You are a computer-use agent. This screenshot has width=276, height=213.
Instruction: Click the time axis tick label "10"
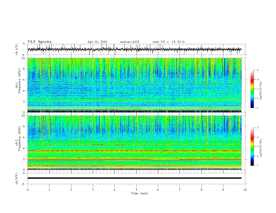pyautogui.click(x=245, y=190)
